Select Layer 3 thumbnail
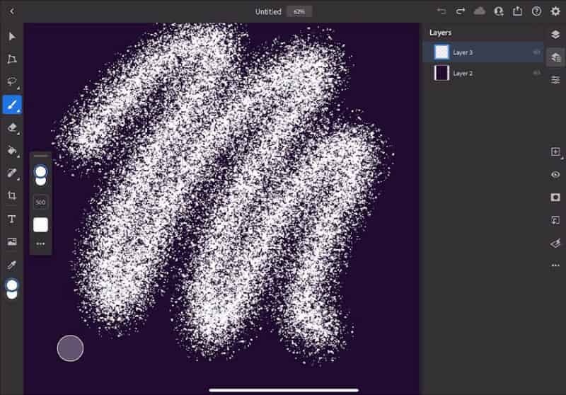The width and height of the screenshot is (566, 395). (x=441, y=52)
